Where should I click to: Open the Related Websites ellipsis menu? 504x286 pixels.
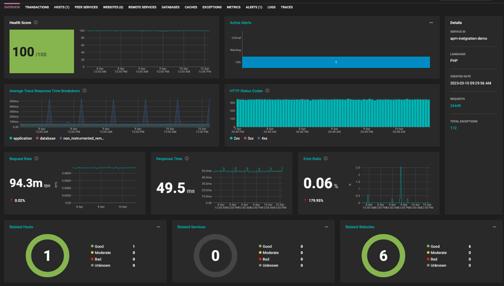pos(494,227)
